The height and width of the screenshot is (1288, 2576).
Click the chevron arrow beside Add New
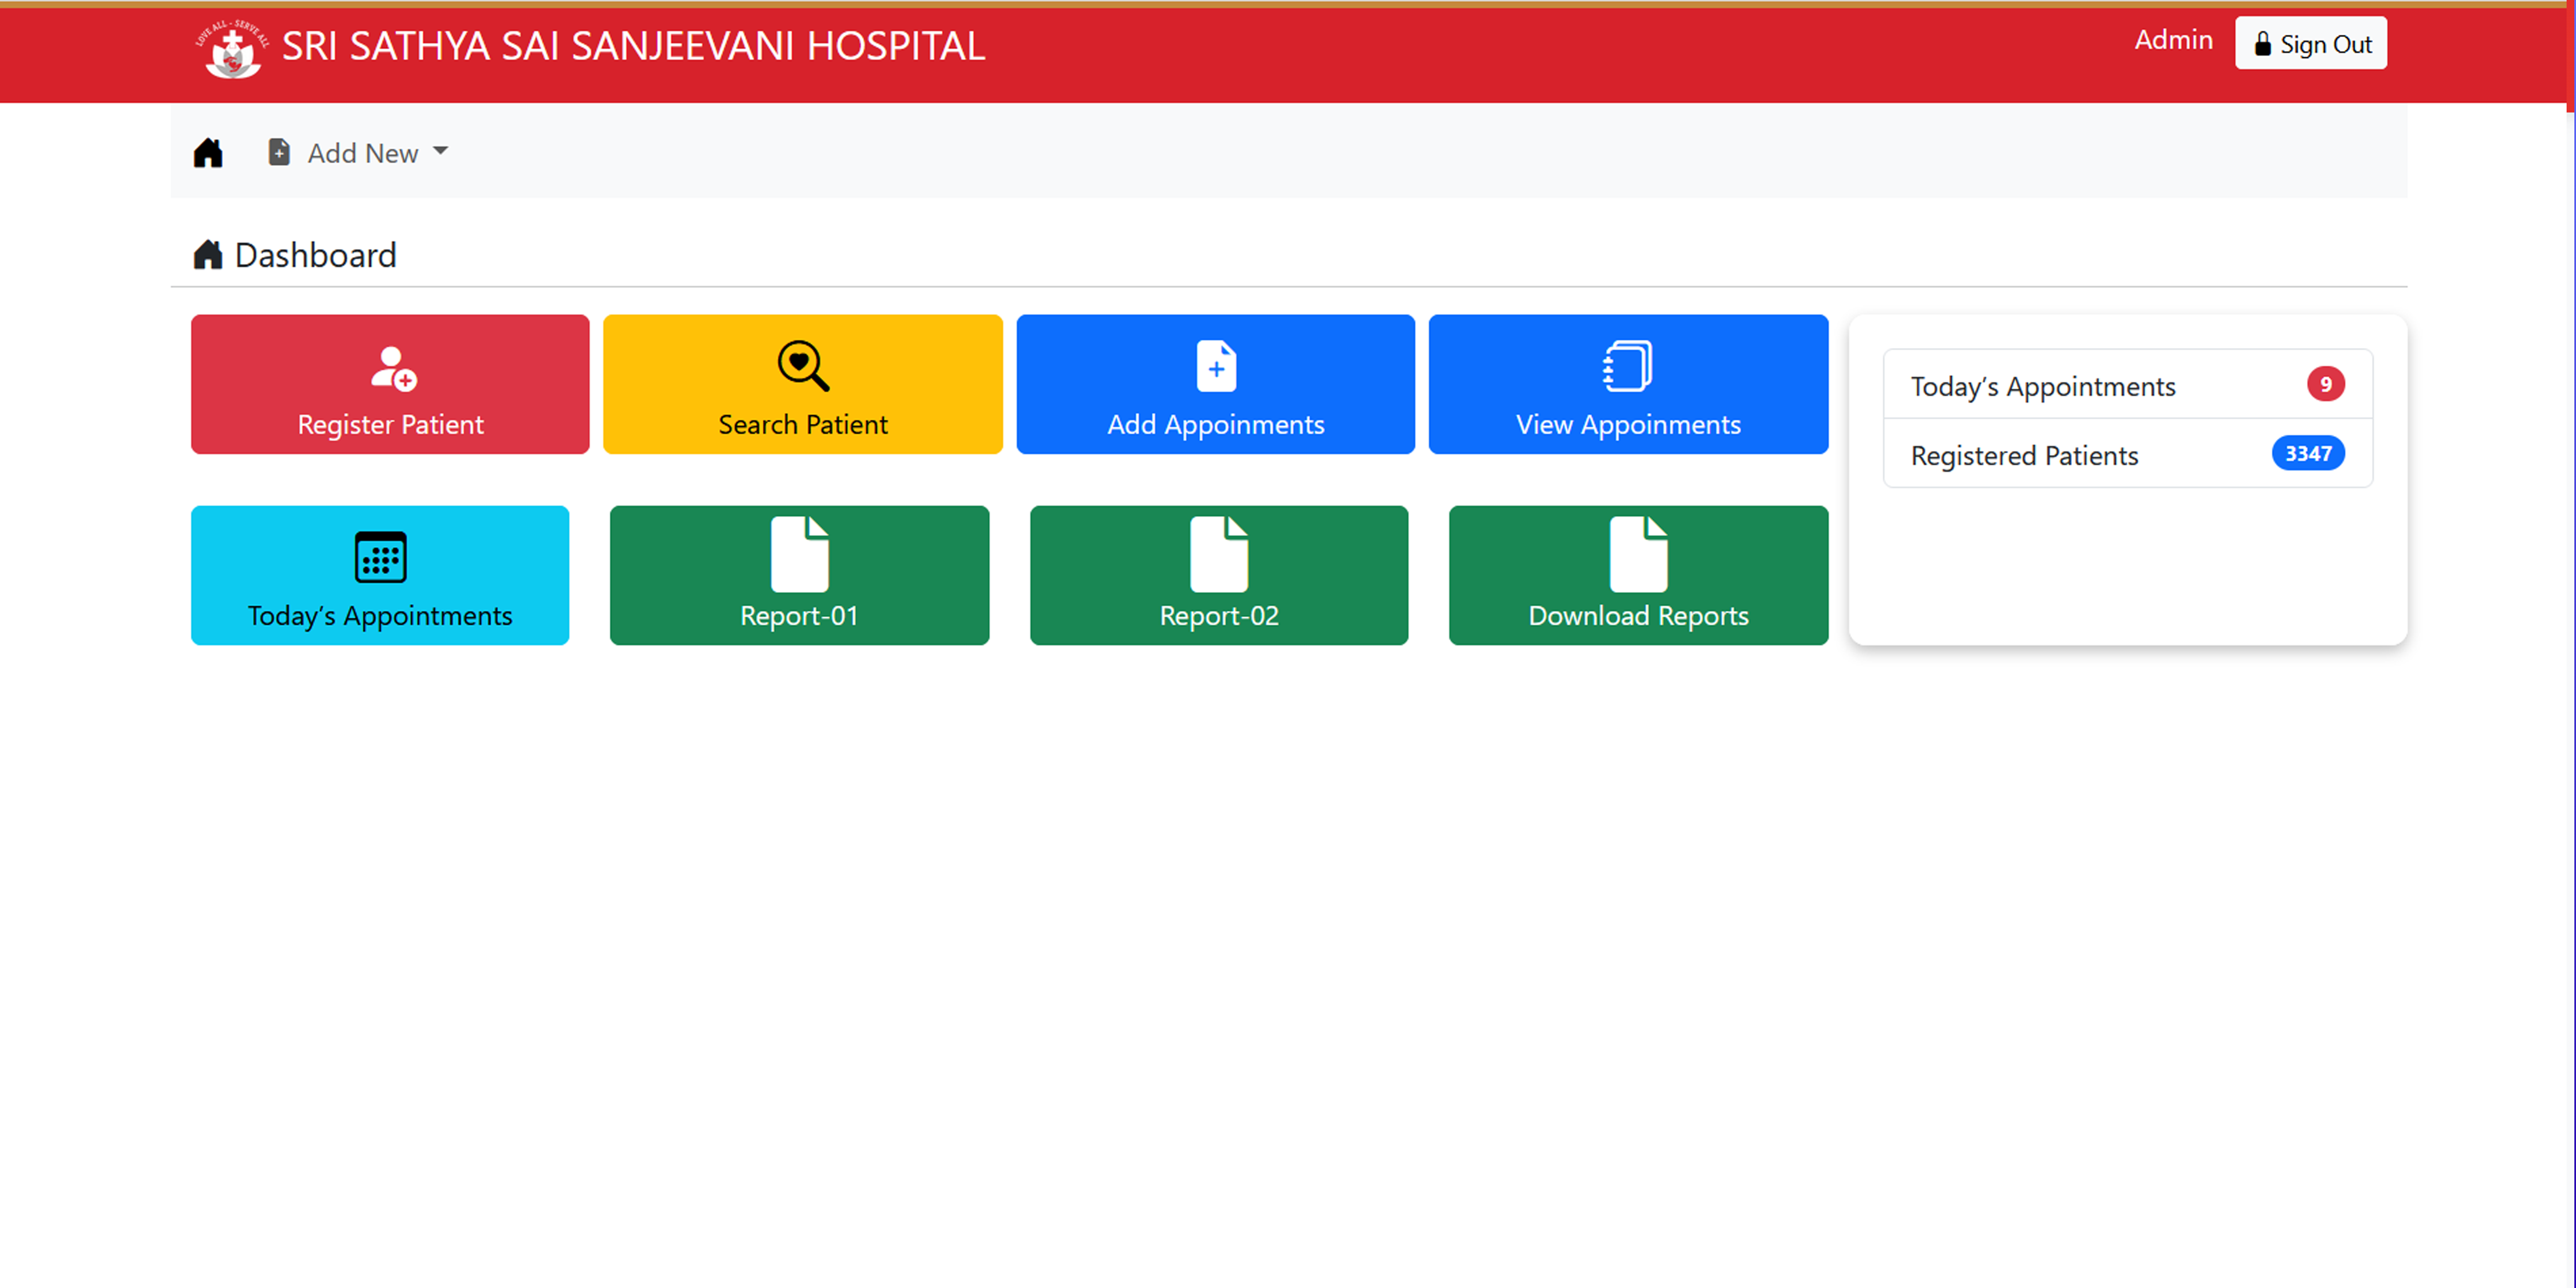tap(441, 152)
